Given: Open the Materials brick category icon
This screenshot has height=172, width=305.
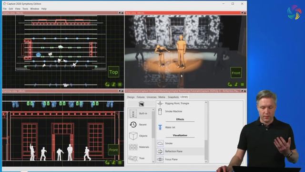Looking at the screenshot, I should click(x=133, y=147).
